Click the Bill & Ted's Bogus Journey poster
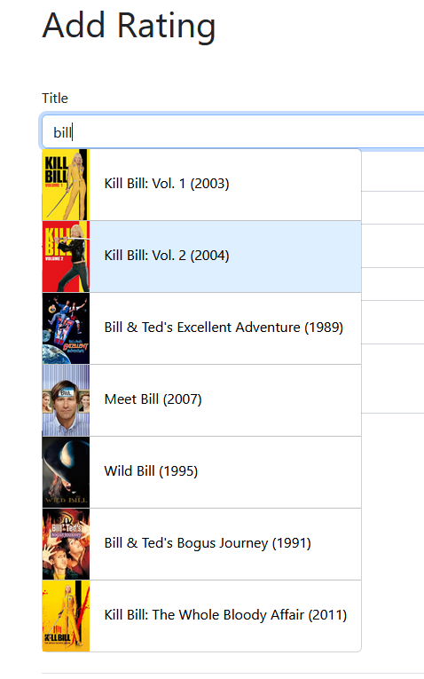 click(66, 544)
